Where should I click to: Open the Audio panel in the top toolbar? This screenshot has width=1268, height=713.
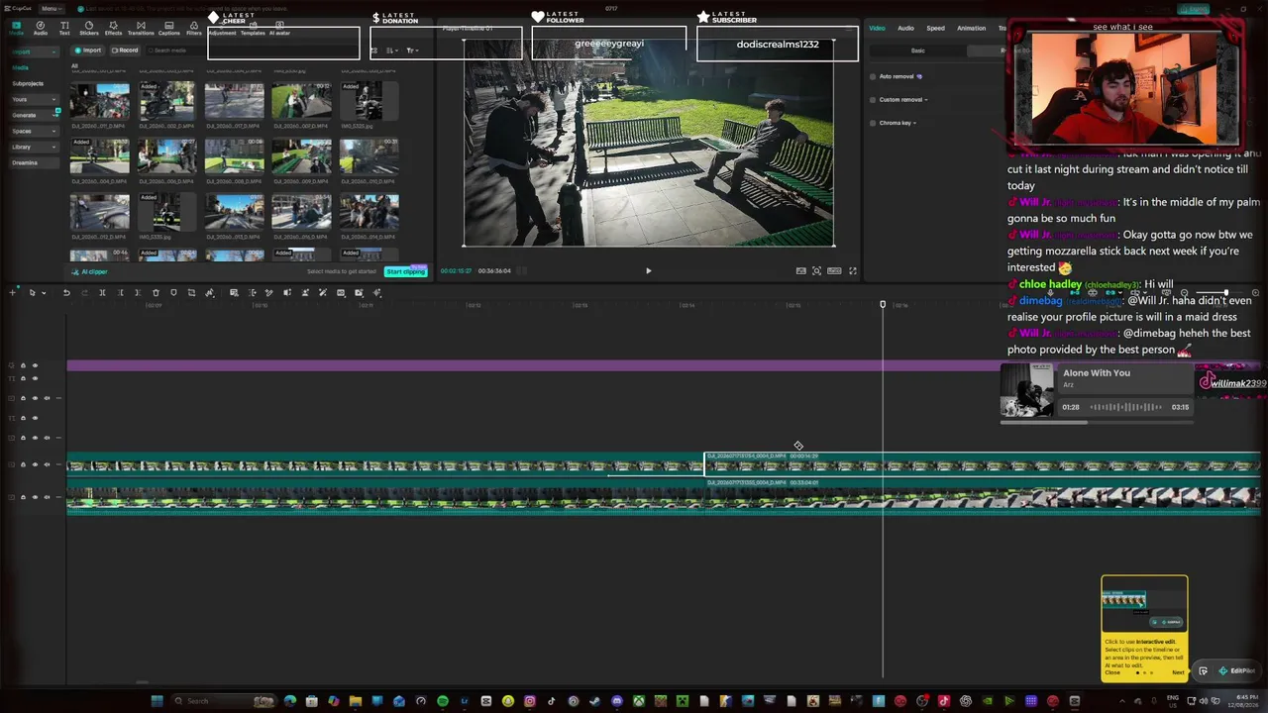(x=41, y=28)
